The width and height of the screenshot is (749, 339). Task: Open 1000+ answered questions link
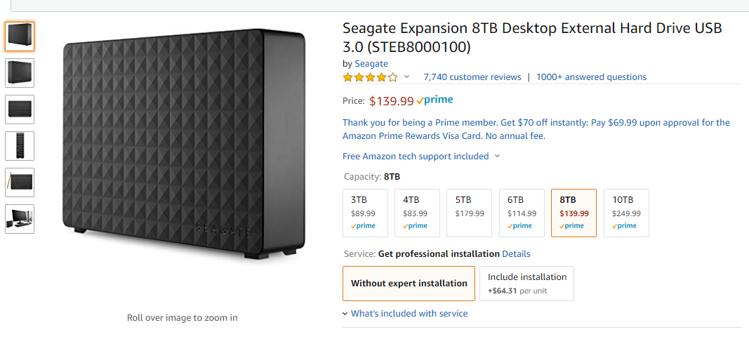591,77
